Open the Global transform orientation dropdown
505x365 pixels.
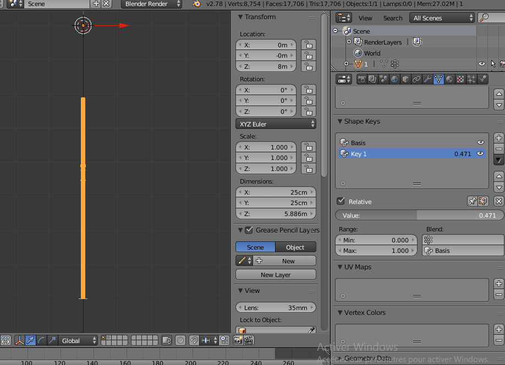(78, 340)
